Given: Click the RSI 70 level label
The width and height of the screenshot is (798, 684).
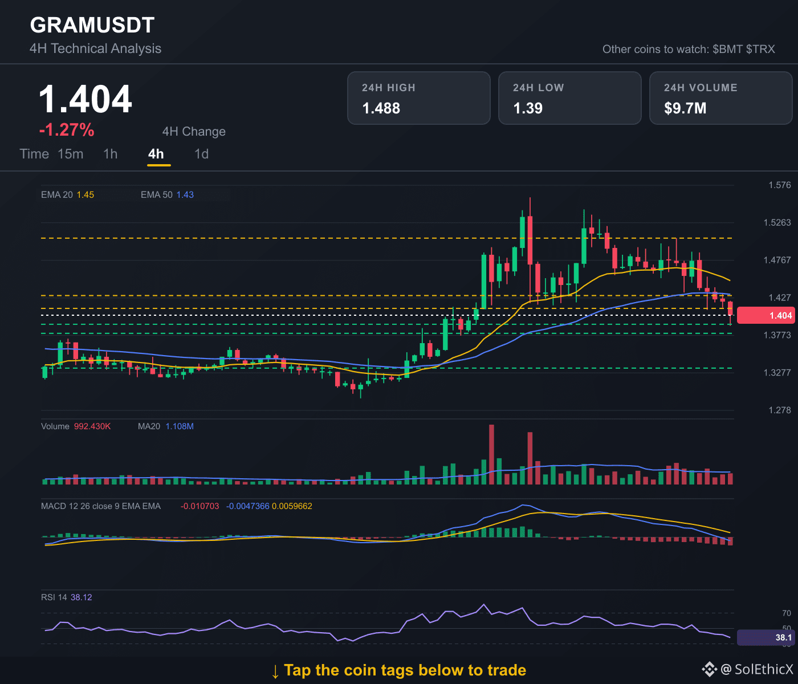Looking at the screenshot, I should tap(787, 613).
